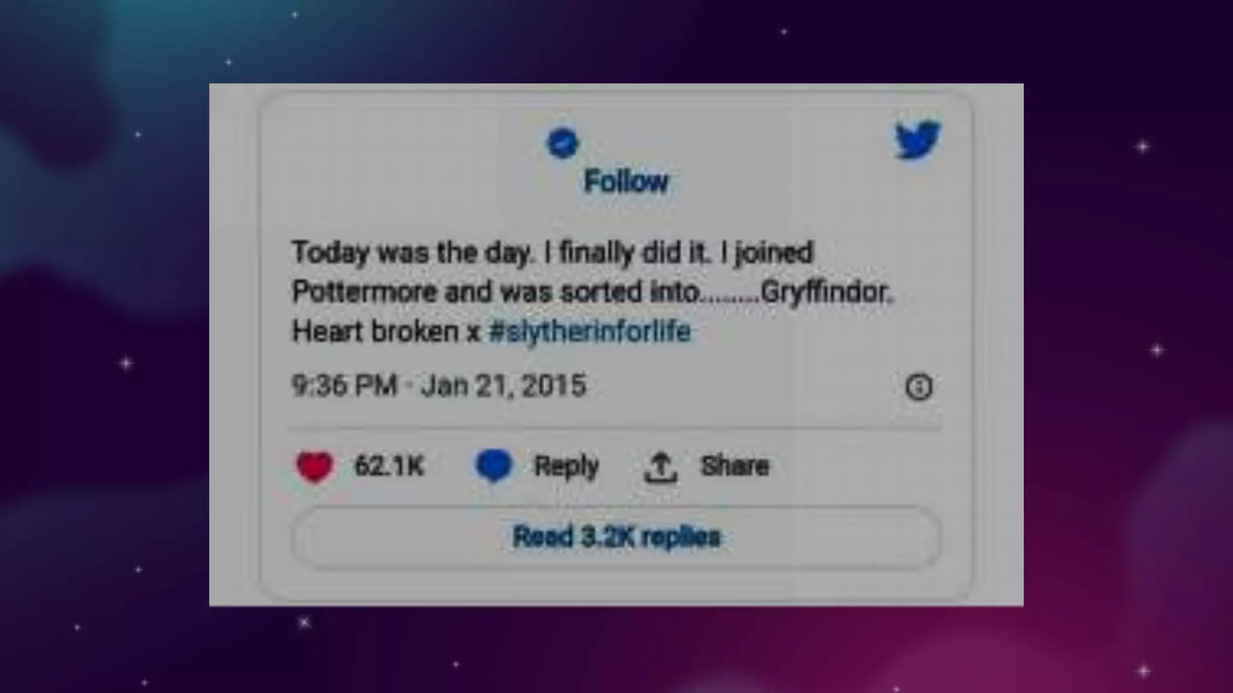Follow the tweet author
This screenshot has height=693, width=1233.
[626, 181]
